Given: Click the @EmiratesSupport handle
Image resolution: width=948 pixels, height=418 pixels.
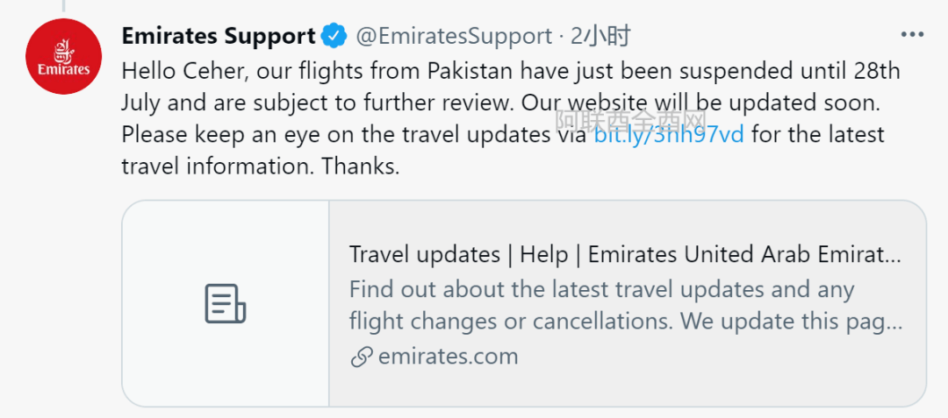Looking at the screenshot, I should (453, 37).
